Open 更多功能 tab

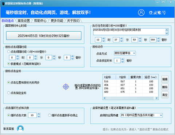coord(57,21)
